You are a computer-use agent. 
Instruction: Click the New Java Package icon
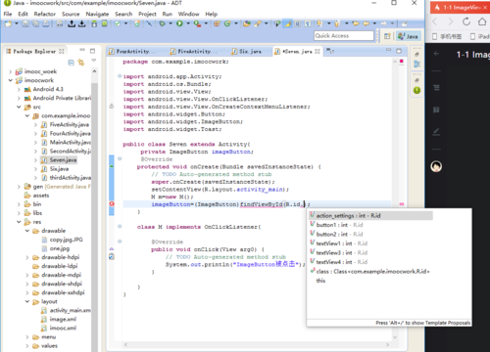[x=217, y=23]
